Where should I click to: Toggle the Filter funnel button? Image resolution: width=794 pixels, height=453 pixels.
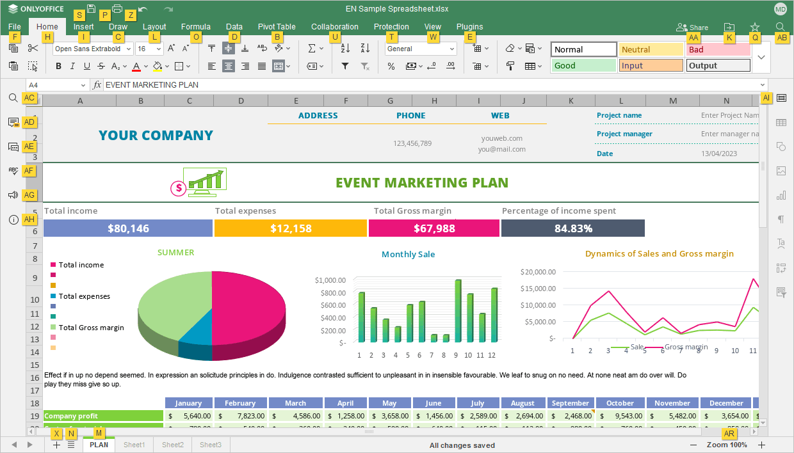[345, 66]
